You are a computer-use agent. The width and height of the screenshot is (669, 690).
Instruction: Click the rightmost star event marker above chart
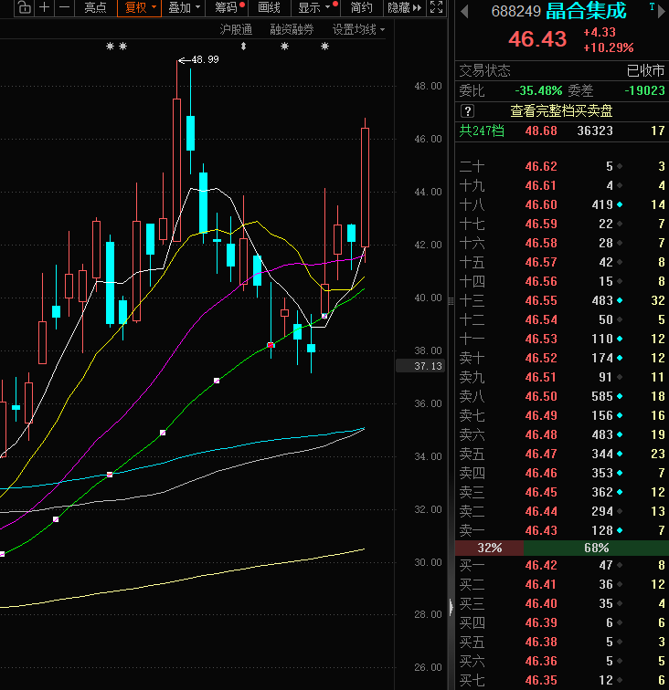[x=324, y=47]
